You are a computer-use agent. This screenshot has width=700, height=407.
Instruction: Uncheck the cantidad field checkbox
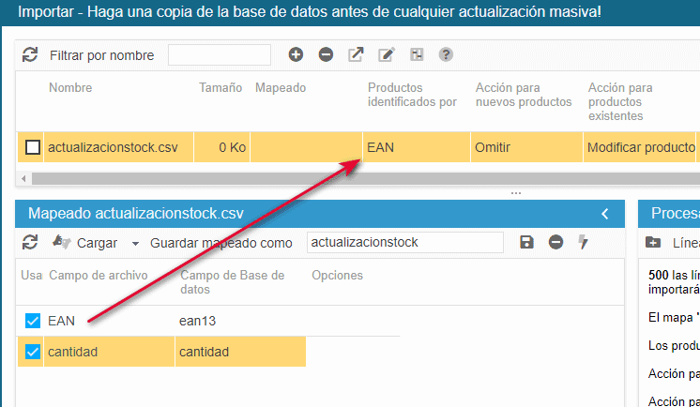[33, 353]
